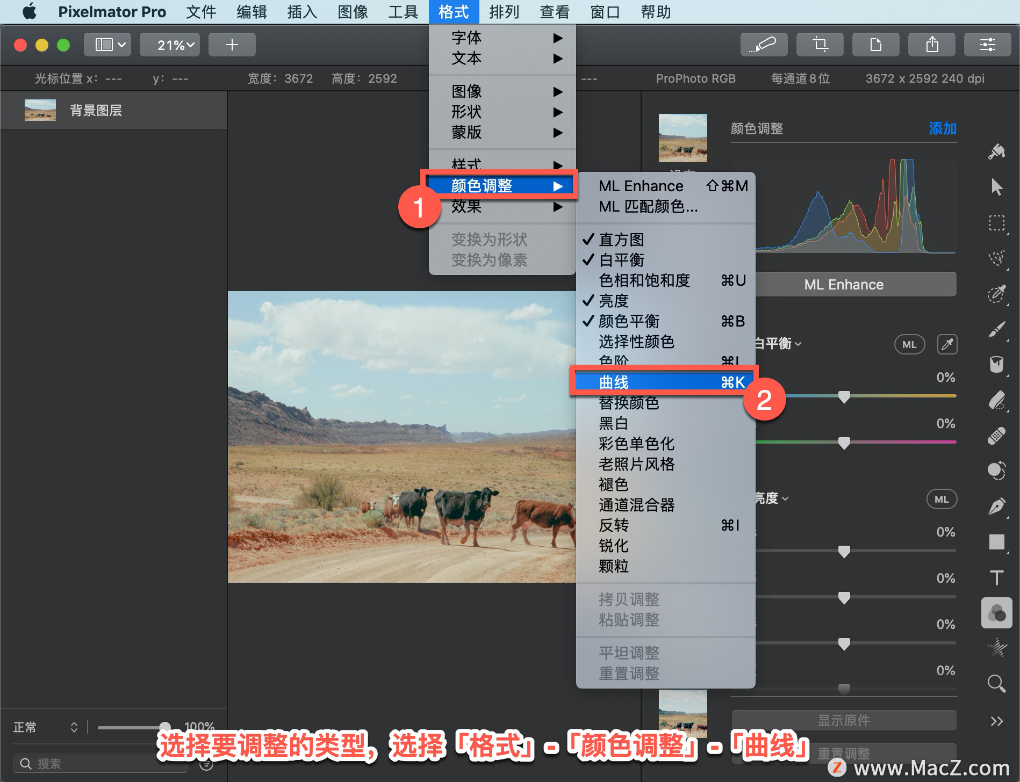Open the blend mode 正常 dropdown

[x=46, y=727]
